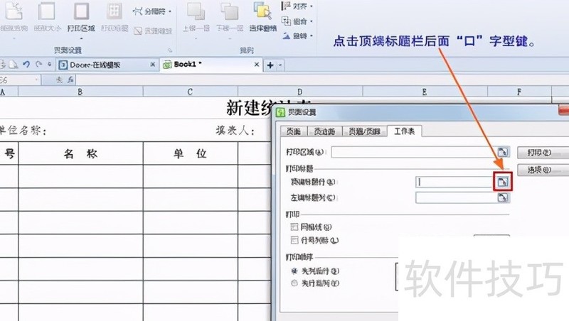Click the Print Area (打印区域) input field
Screen dimensions: 569x321
coord(413,152)
